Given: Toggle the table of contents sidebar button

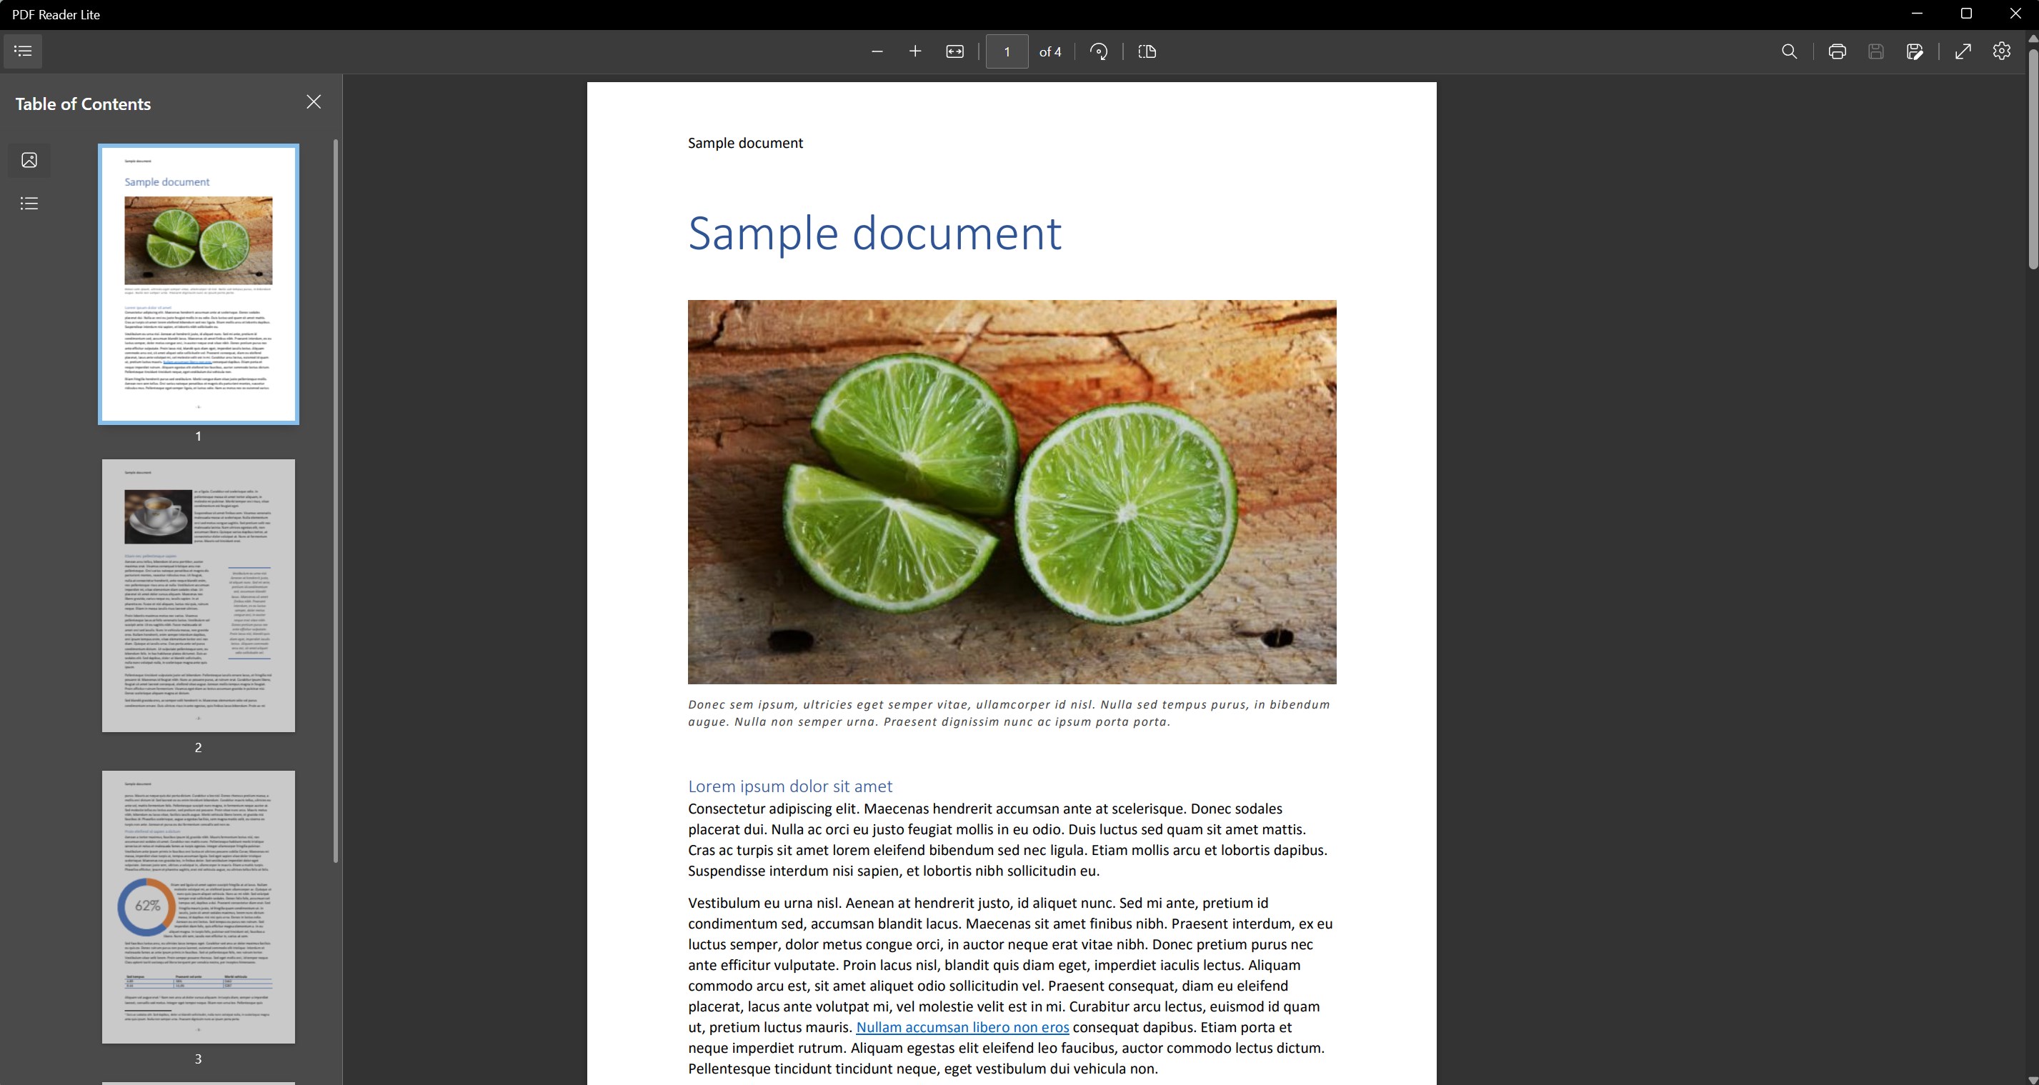Looking at the screenshot, I should click(23, 51).
